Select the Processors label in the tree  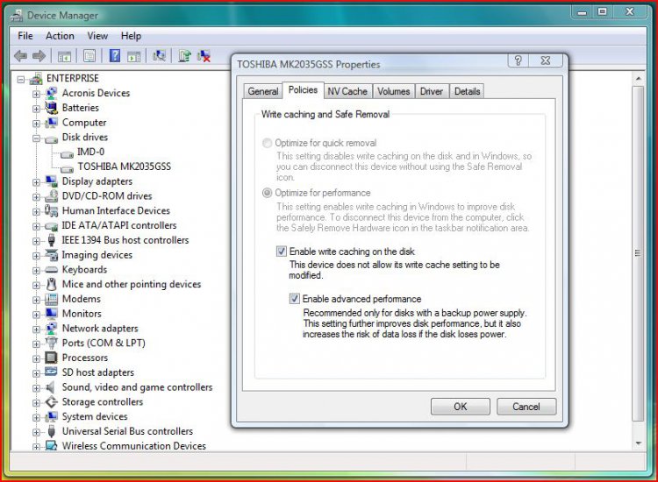pyautogui.click(x=85, y=358)
